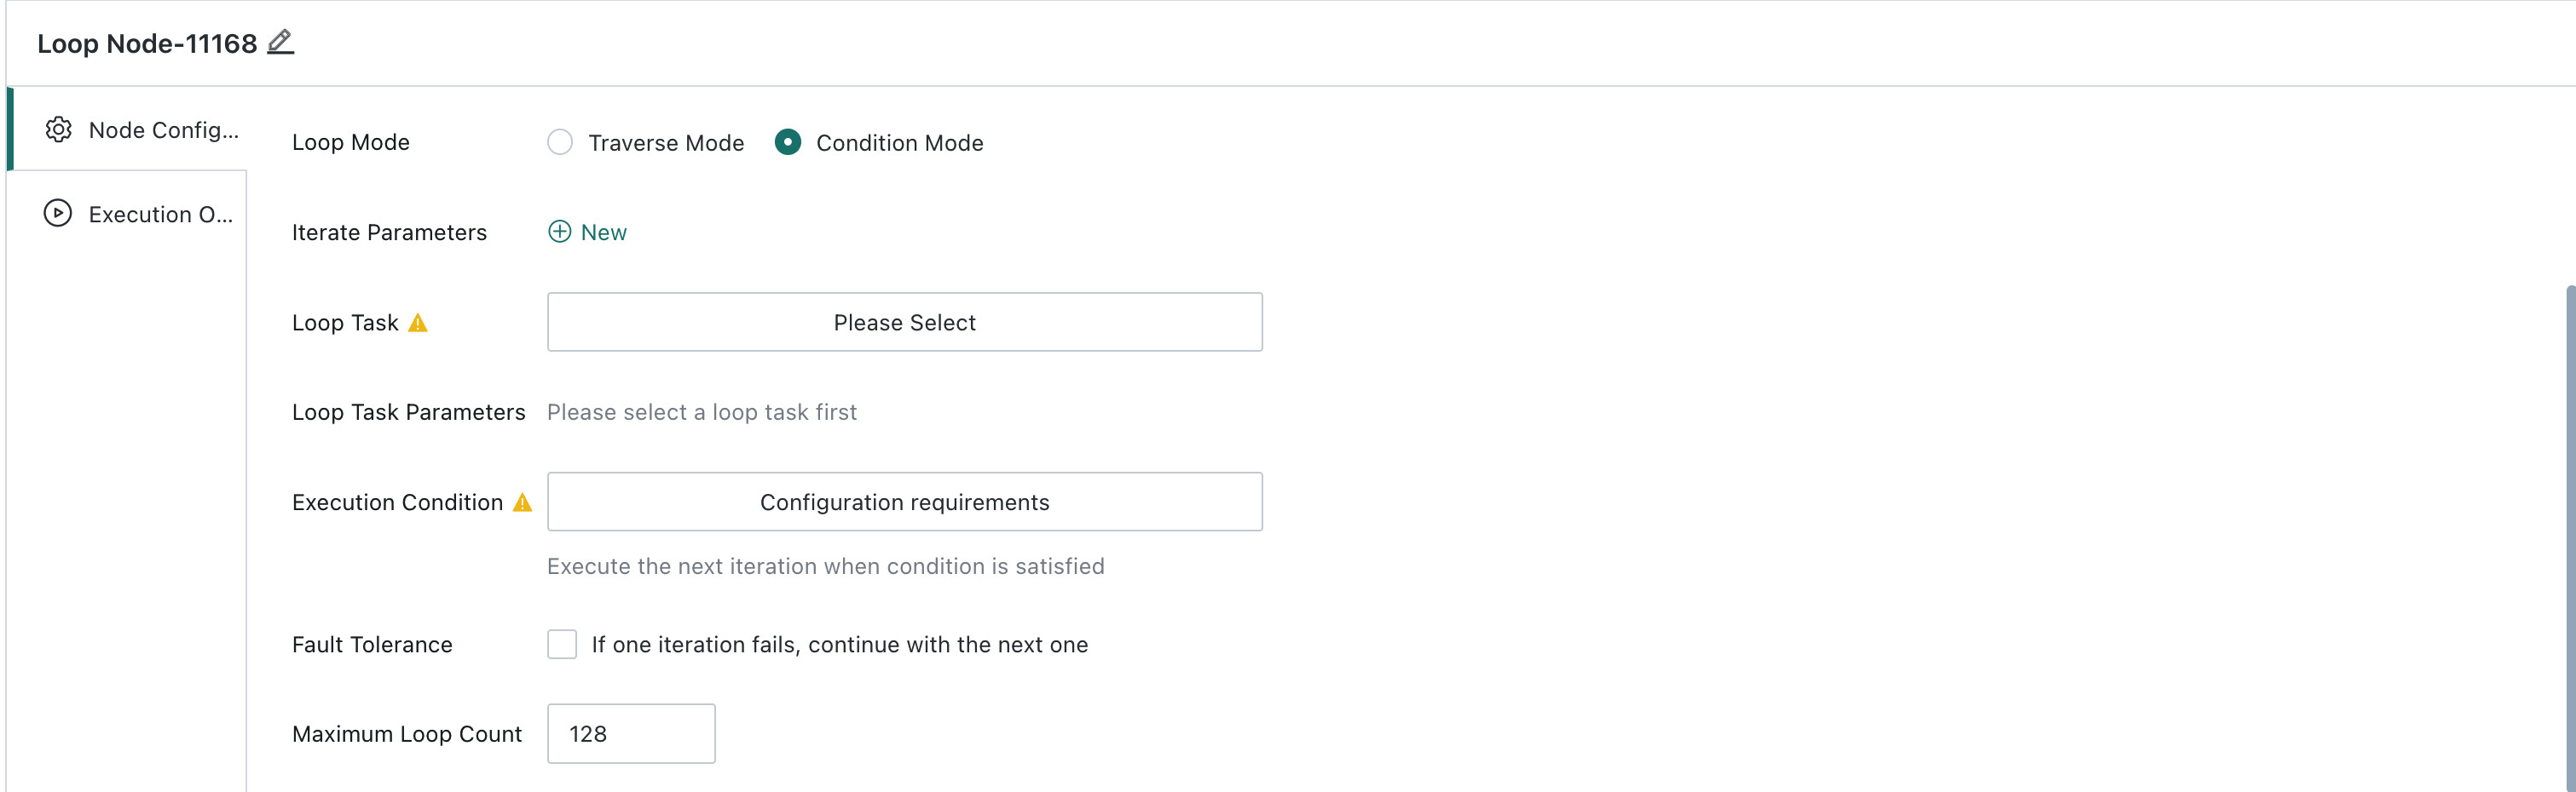Image resolution: width=2576 pixels, height=792 pixels.
Task: Click the Traverse Mode label text
Action: [x=666, y=143]
